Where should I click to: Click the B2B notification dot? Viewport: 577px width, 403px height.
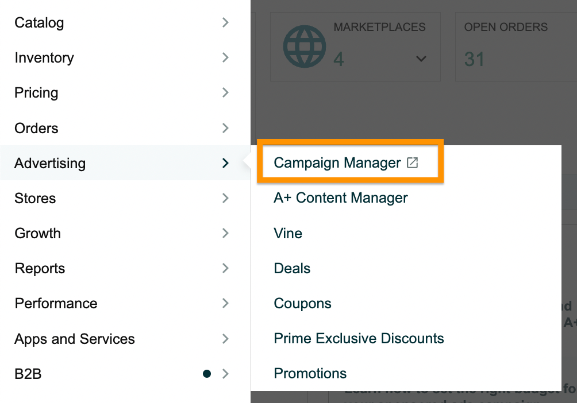207,374
